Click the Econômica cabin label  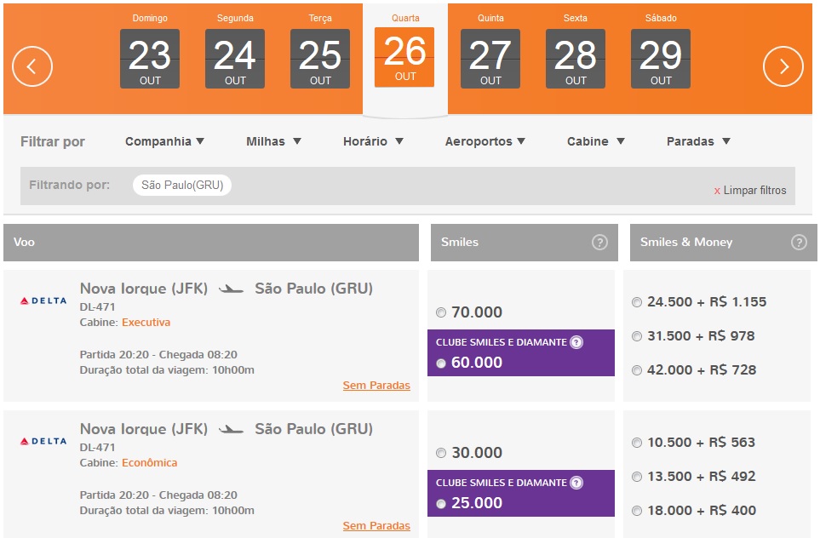click(x=150, y=463)
